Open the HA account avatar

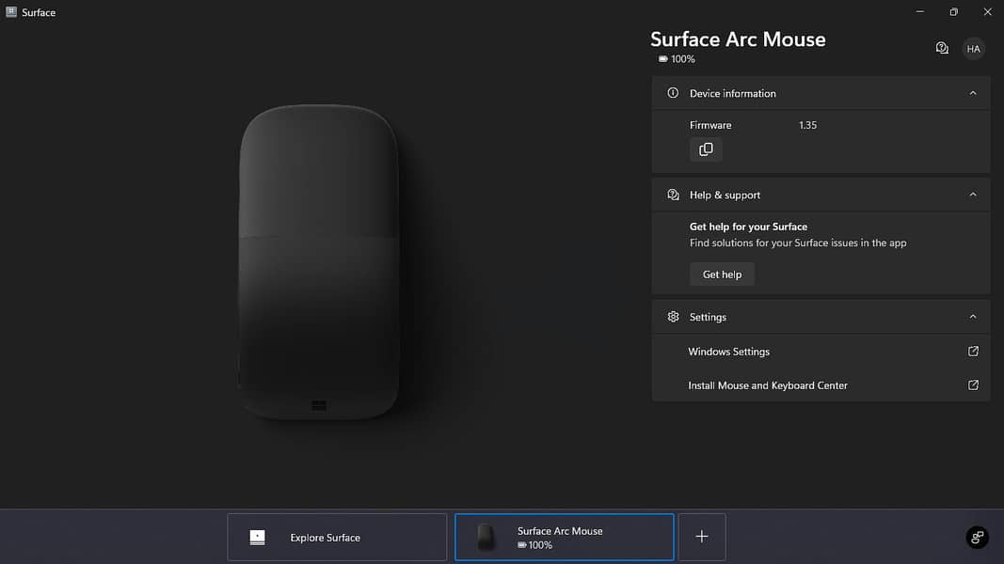(x=973, y=48)
